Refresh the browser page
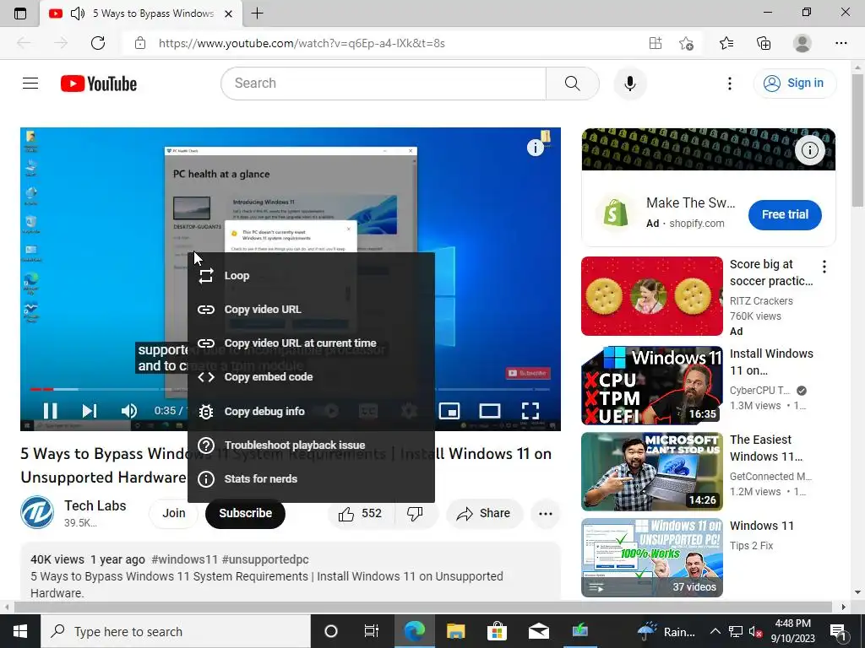 [98, 43]
